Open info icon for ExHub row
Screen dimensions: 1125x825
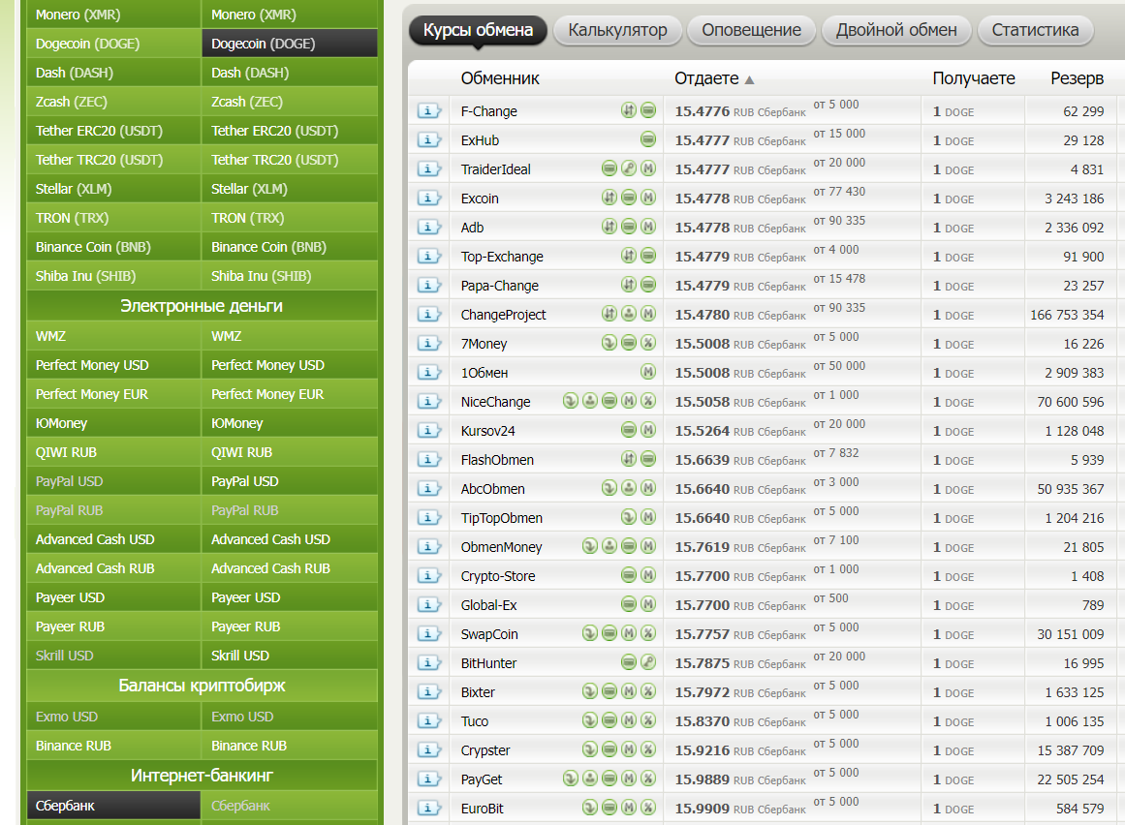(x=428, y=139)
